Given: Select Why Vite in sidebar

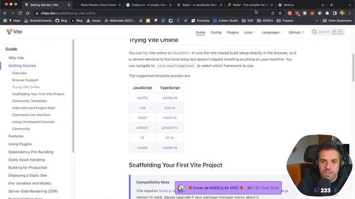Looking at the screenshot, I should pos(16,57).
